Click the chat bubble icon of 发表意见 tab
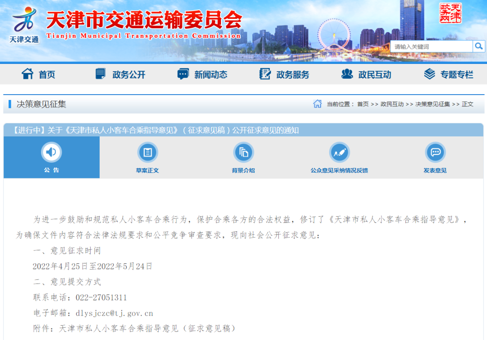This screenshot has width=487, height=340. point(436,152)
